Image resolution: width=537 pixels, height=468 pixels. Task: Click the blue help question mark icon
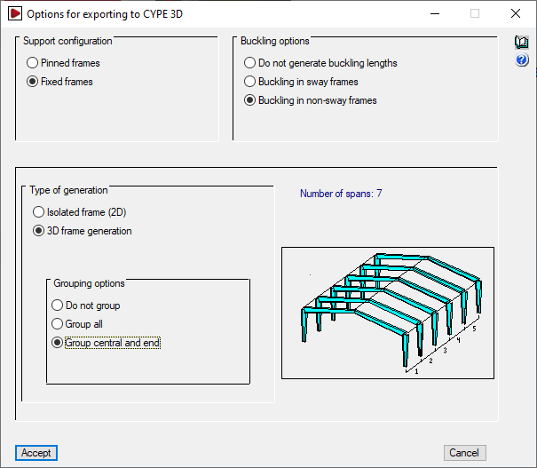[x=522, y=60]
